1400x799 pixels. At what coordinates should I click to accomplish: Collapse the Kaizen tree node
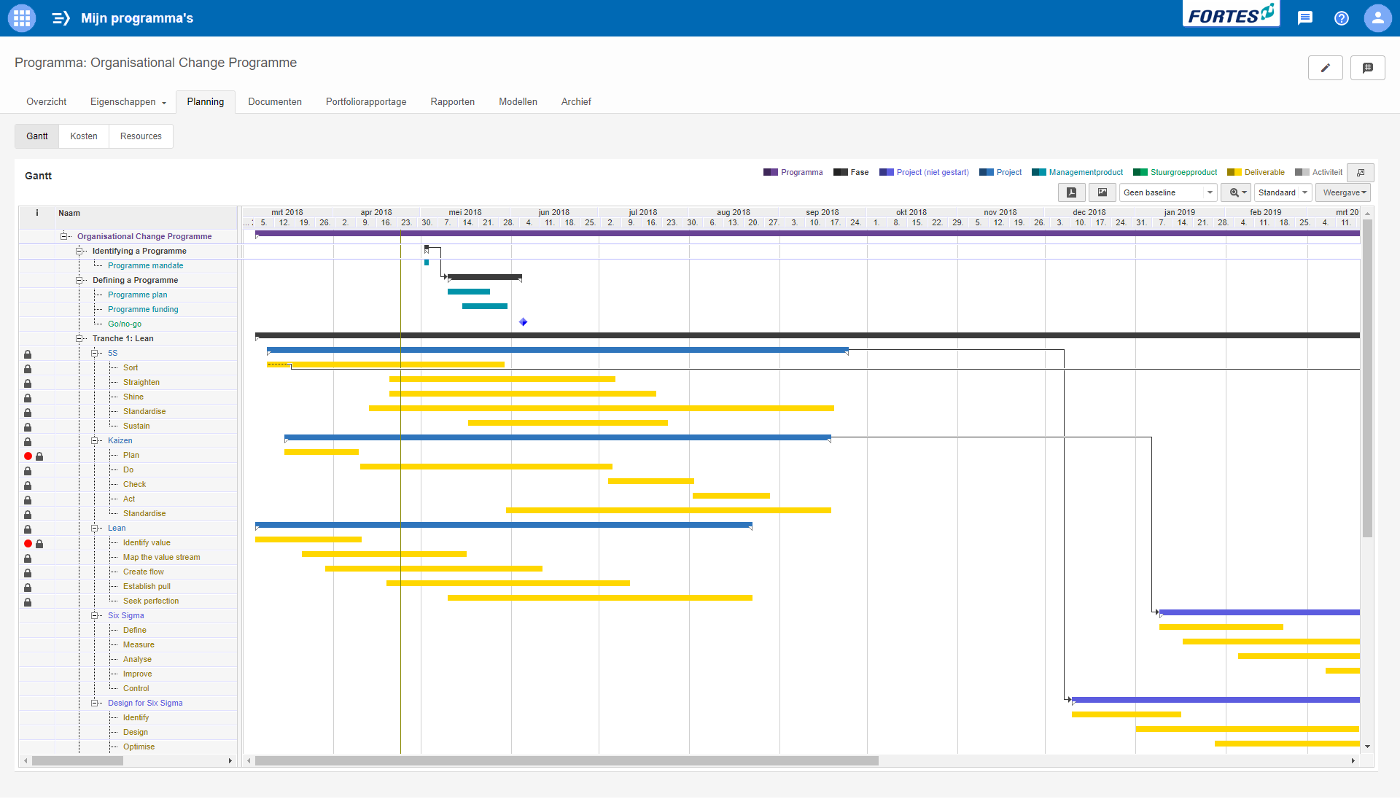pyautogui.click(x=94, y=440)
